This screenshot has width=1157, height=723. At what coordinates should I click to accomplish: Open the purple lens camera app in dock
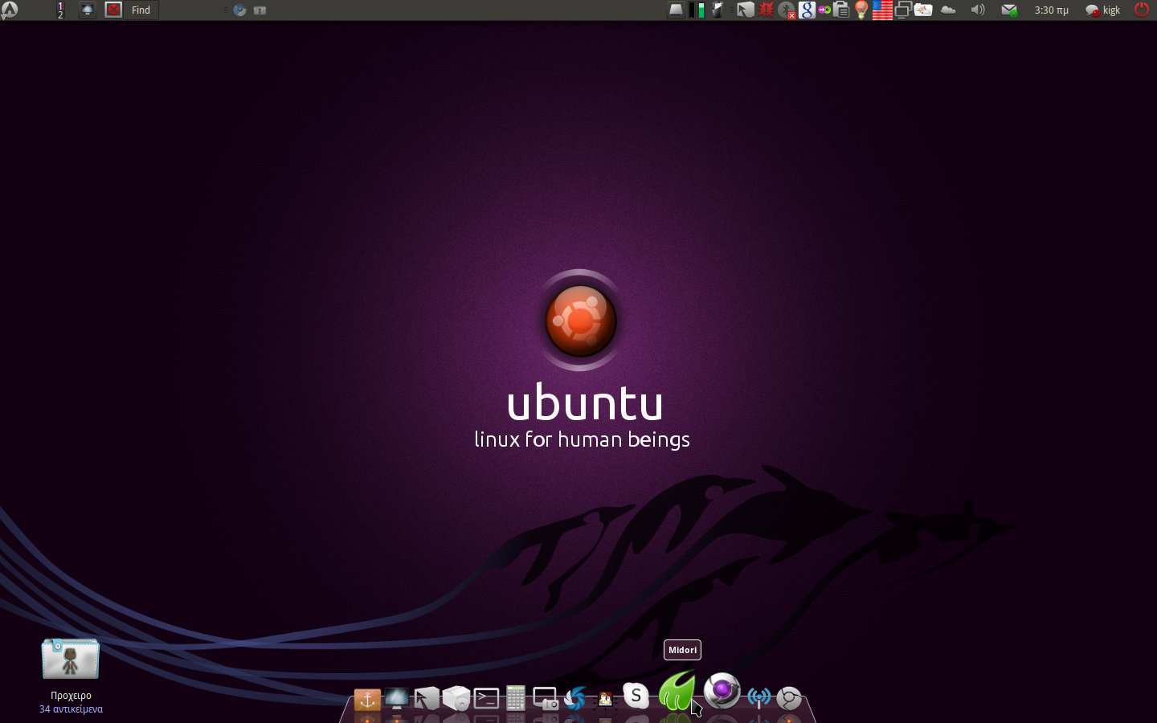point(722,691)
